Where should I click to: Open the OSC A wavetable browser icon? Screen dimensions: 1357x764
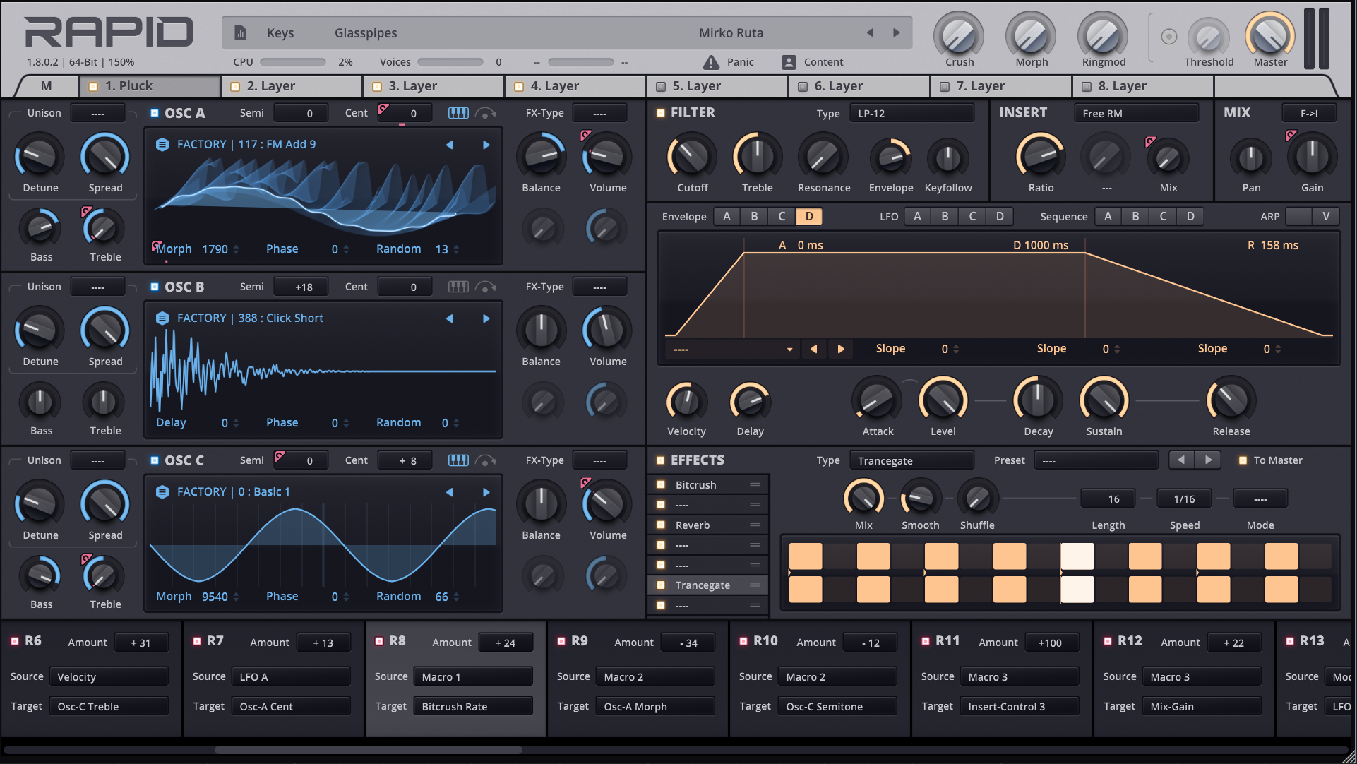tap(162, 145)
